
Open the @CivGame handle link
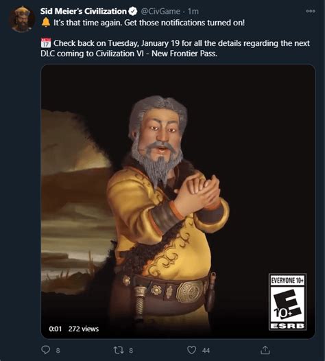pyautogui.click(x=160, y=11)
